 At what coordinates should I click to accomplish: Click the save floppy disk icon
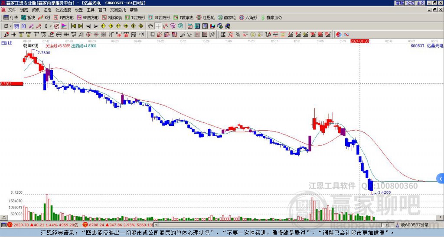[x=212, y=26]
